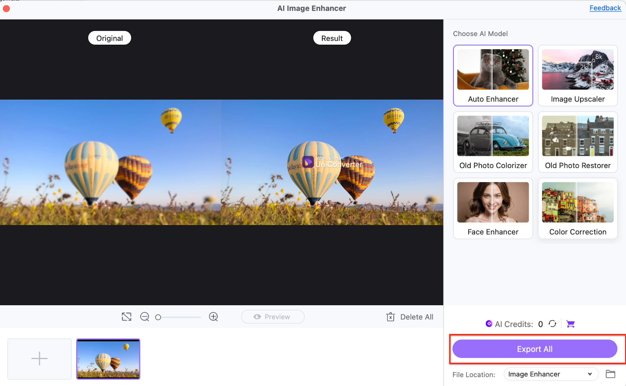Add a new image with the plus tile

(40, 359)
